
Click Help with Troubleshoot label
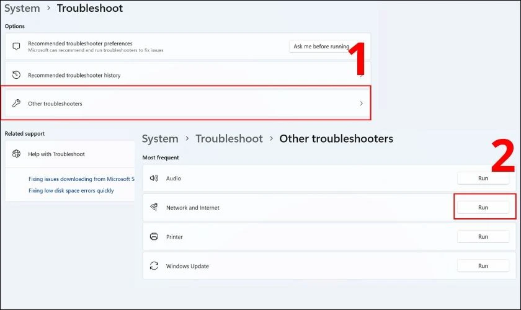tap(56, 154)
